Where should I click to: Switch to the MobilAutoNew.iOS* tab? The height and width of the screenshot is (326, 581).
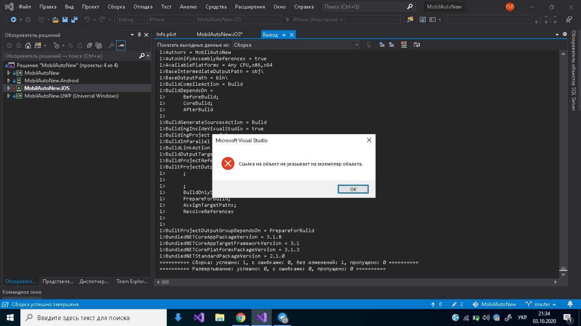point(220,34)
